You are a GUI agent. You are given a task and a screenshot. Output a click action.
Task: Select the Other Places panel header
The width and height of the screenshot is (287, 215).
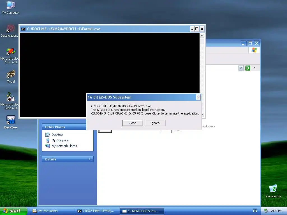click(64, 127)
